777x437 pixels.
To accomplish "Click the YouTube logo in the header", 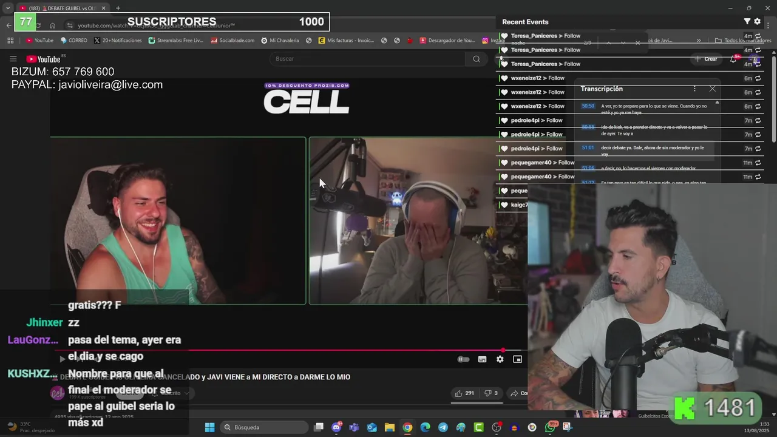I will click(43, 59).
